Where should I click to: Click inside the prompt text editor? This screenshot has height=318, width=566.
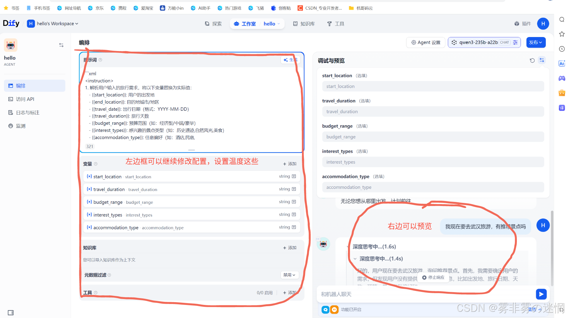coord(191,106)
